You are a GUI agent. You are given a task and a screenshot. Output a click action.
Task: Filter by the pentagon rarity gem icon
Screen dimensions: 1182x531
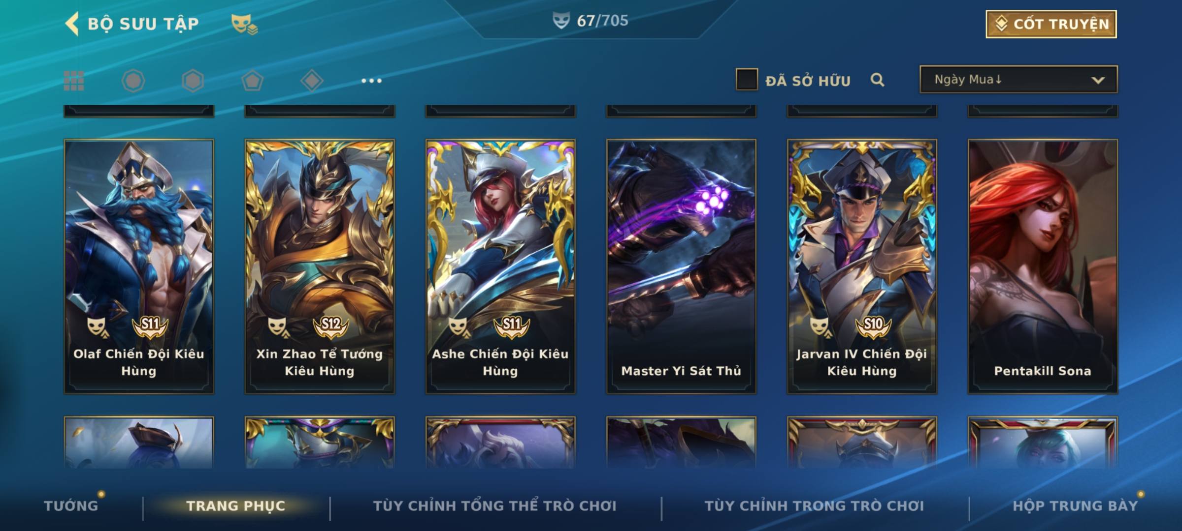click(x=252, y=81)
